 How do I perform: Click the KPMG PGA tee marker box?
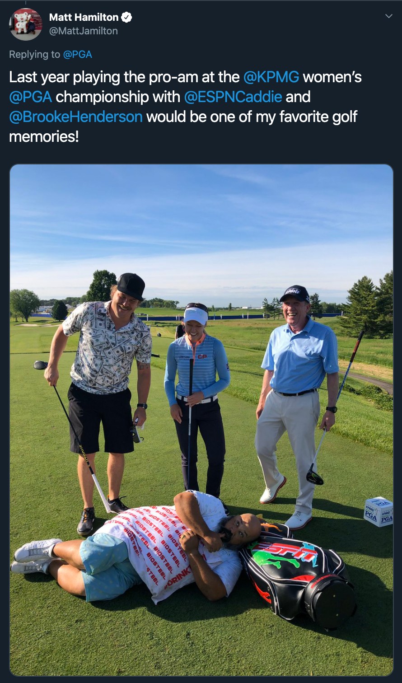click(378, 512)
